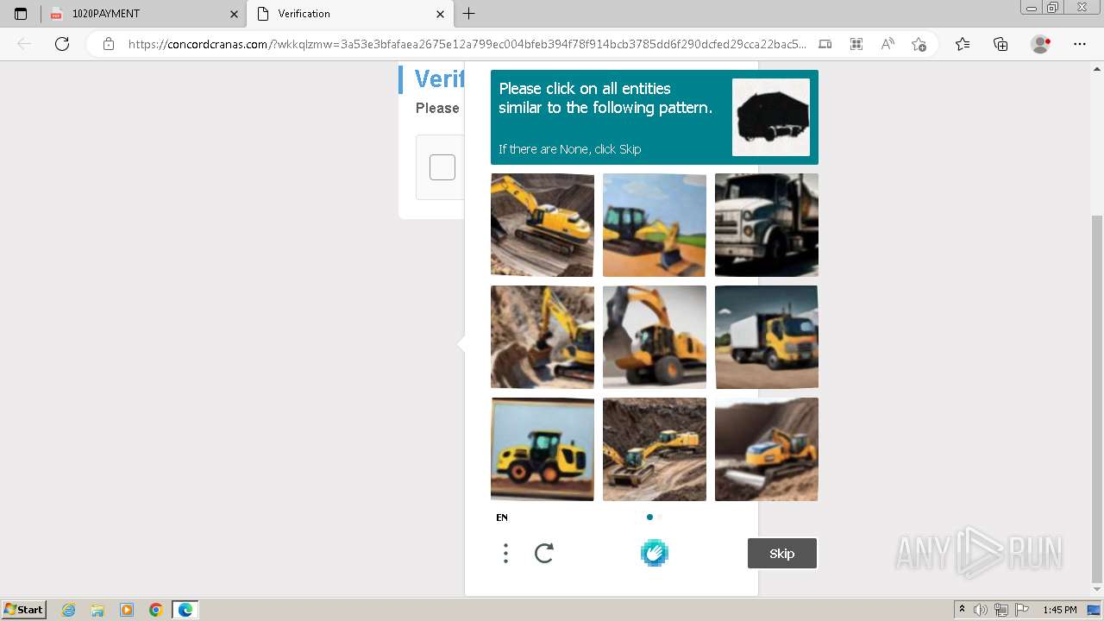1104x621 pixels.
Task: Open the browser profile avatar
Action: tap(1041, 44)
